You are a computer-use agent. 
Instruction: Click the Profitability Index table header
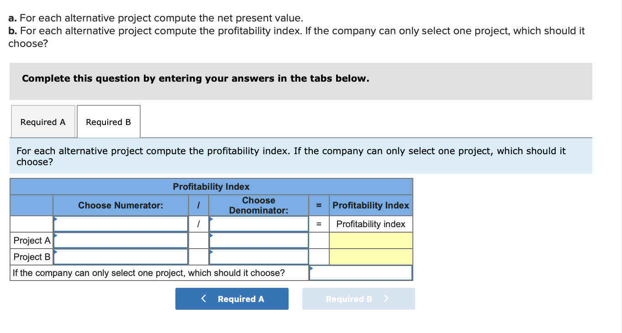211,187
